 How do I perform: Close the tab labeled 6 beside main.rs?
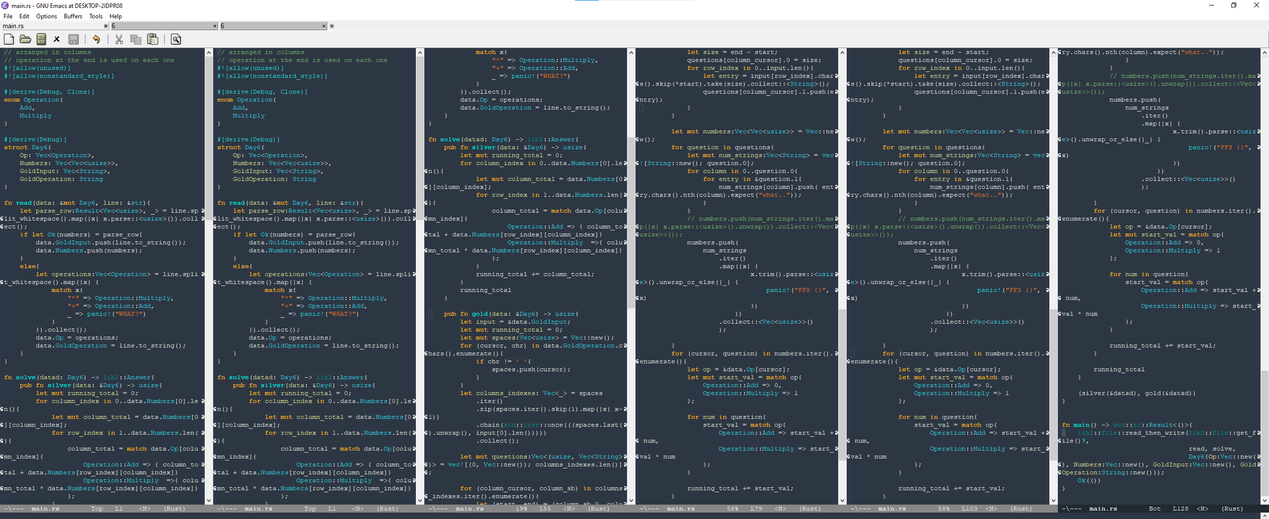215,26
